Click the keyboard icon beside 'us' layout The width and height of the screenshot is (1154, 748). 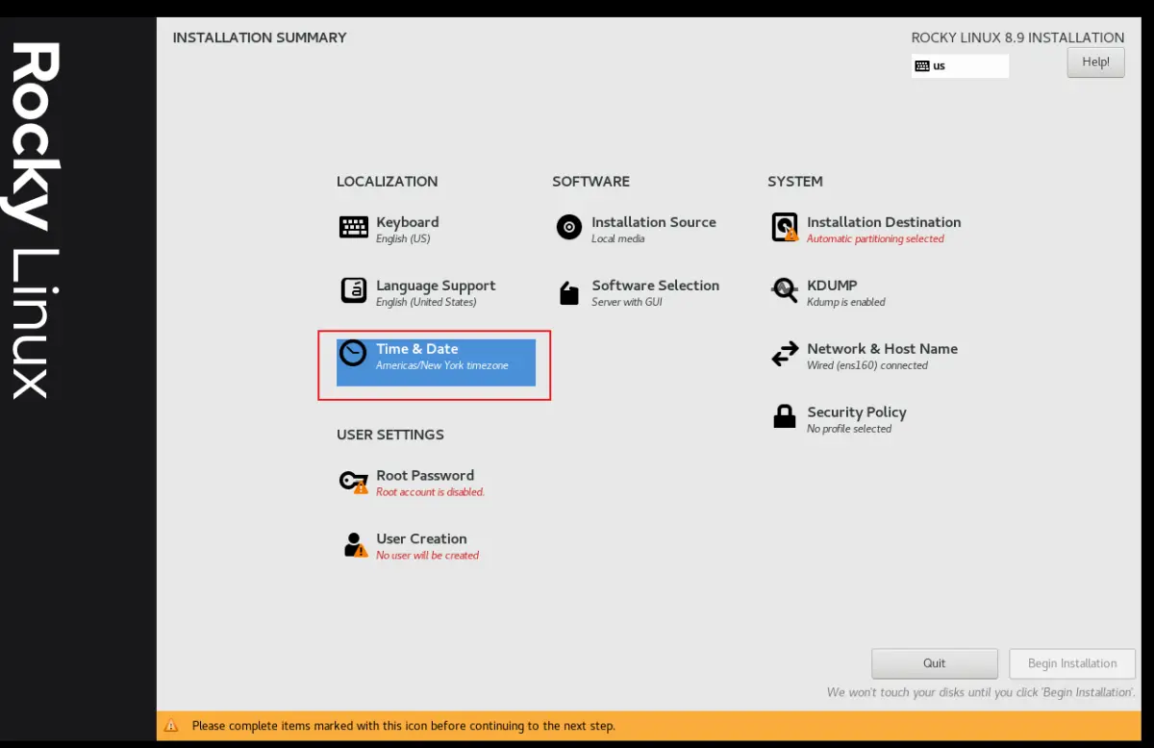click(922, 66)
